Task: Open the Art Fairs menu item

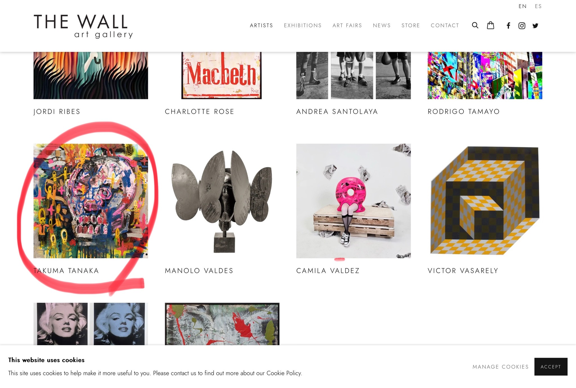Action: click(347, 25)
